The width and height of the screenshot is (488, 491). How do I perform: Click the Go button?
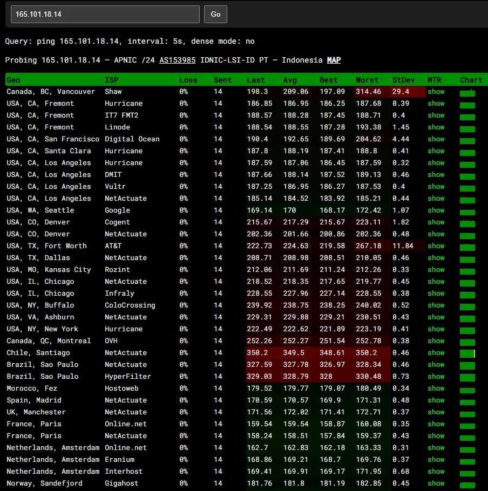(215, 14)
